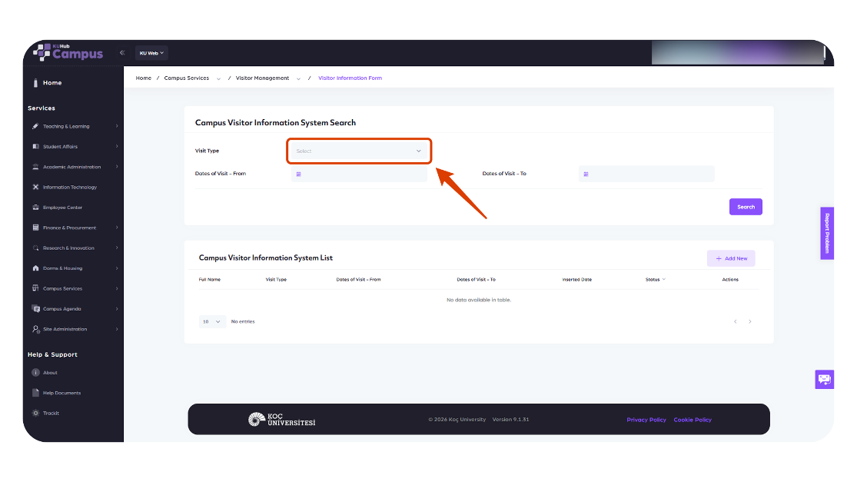This screenshot has width=857, height=482.
Task: Click the Academic Administration icon
Action: (x=35, y=167)
